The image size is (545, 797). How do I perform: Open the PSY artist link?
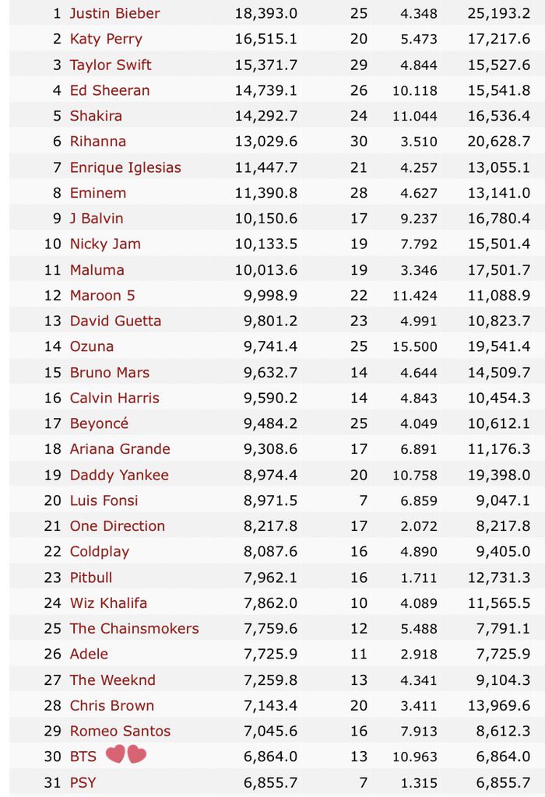point(83,782)
